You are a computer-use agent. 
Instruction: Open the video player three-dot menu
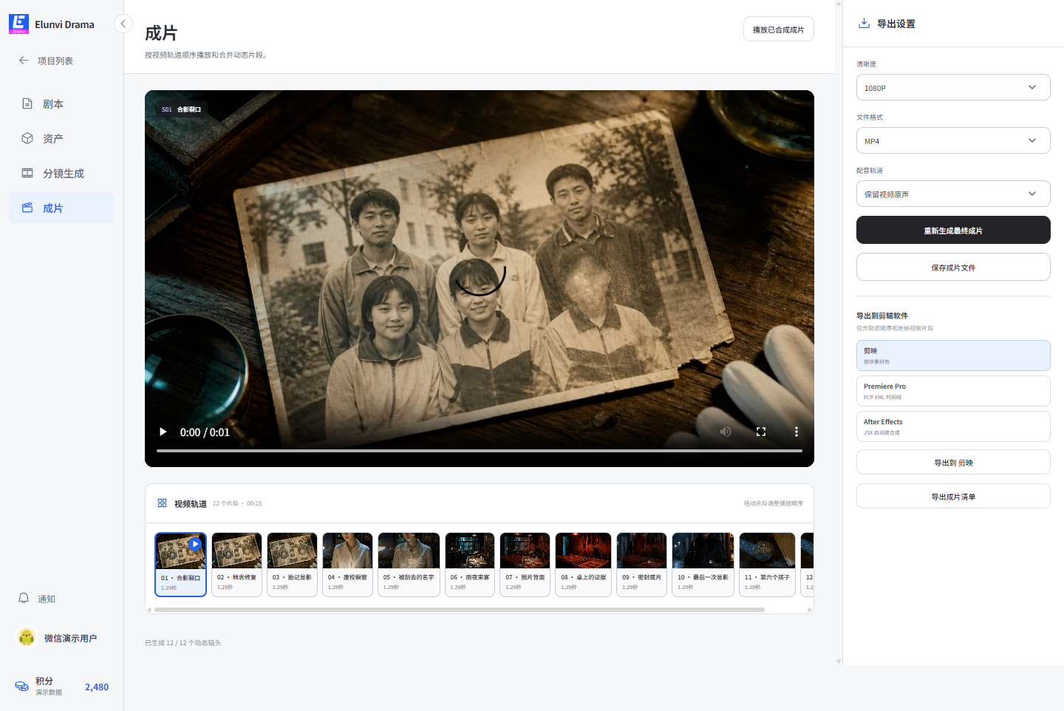tap(796, 432)
